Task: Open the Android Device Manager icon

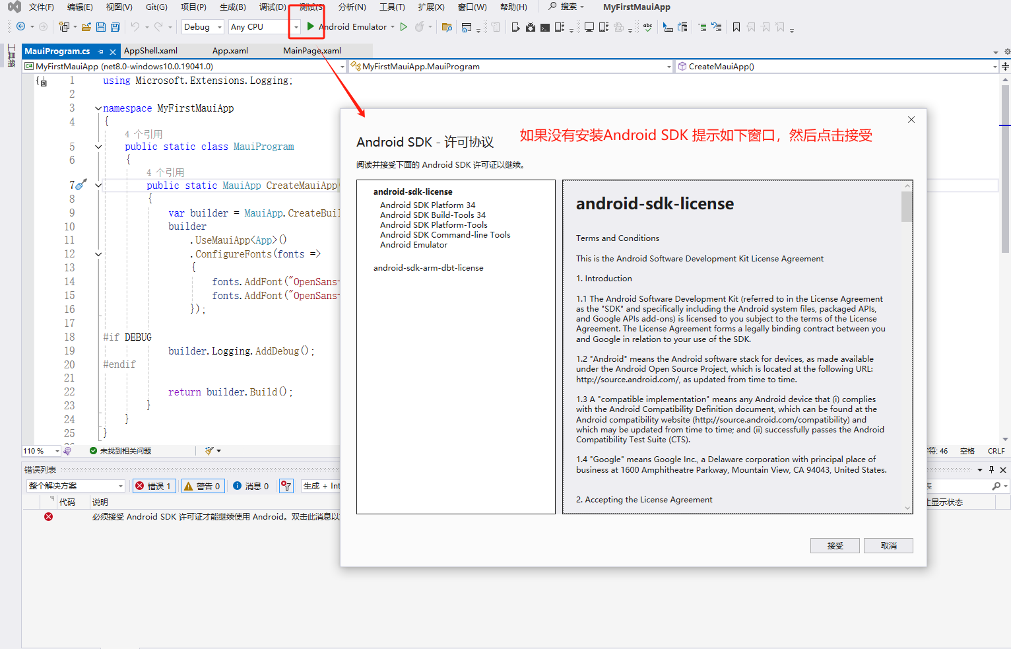Action: click(515, 27)
